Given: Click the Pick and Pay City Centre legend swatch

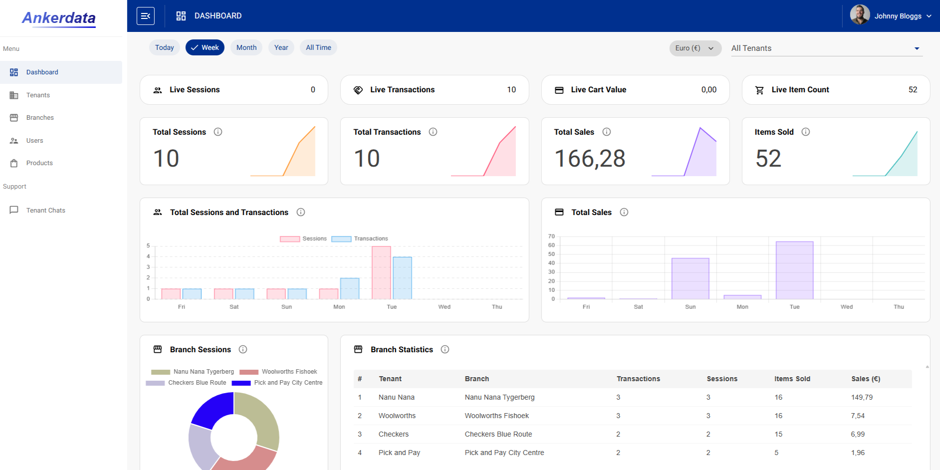Looking at the screenshot, I should tap(241, 383).
